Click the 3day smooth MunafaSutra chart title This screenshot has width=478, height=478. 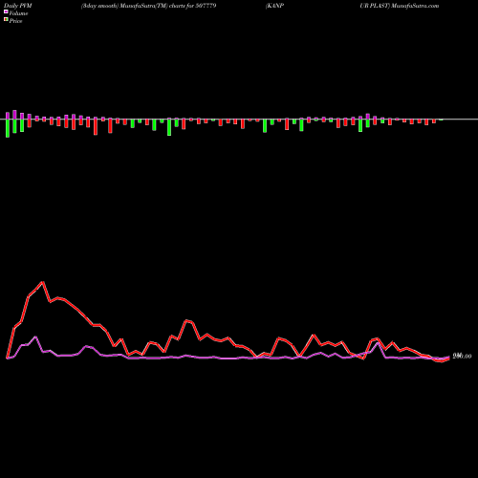[x=149, y=6]
